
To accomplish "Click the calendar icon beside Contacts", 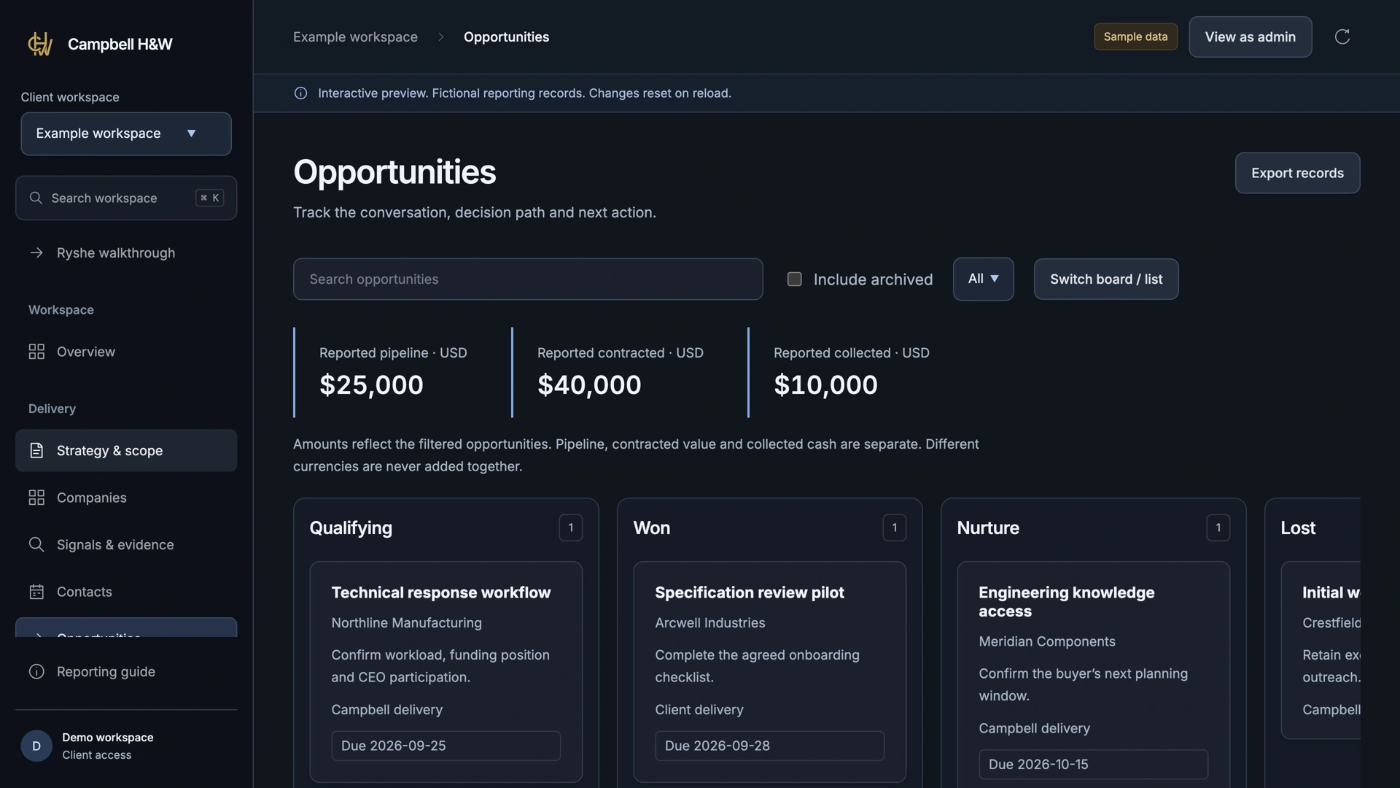I will click(x=36, y=592).
